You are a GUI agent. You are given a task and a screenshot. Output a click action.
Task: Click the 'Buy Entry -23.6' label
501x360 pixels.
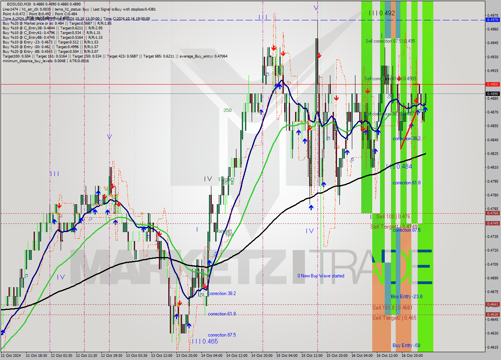pyautogui.click(x=407, y=297)
